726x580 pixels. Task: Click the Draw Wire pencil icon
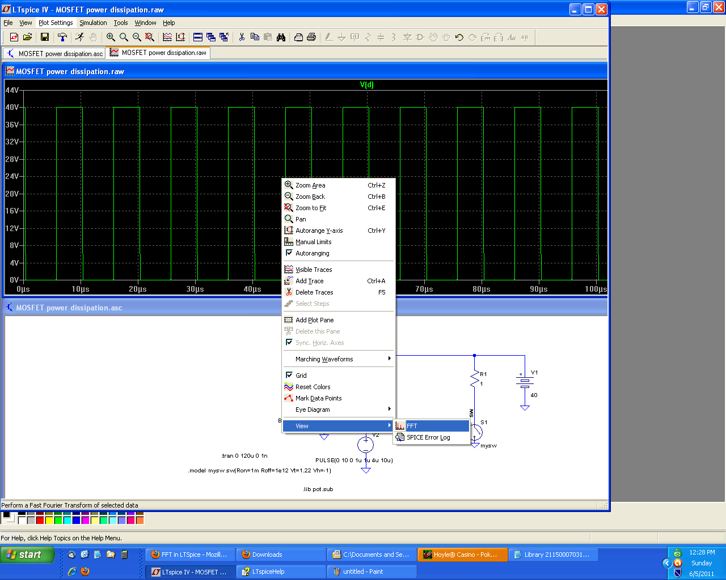tap(329, 37)
